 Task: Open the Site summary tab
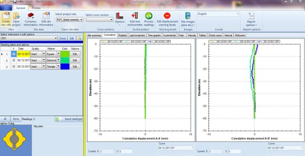pos(94,35)
